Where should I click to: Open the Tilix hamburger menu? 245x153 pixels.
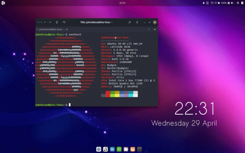point(137,22)
